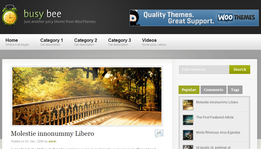
Task: Open the Id iaculis id, pulvinar ut link
Action: 213,147
